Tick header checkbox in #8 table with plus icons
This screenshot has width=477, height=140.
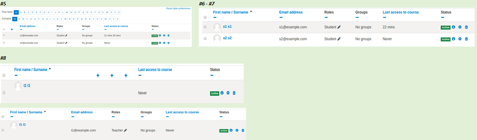pyautogui.click(x=4, y=75)
